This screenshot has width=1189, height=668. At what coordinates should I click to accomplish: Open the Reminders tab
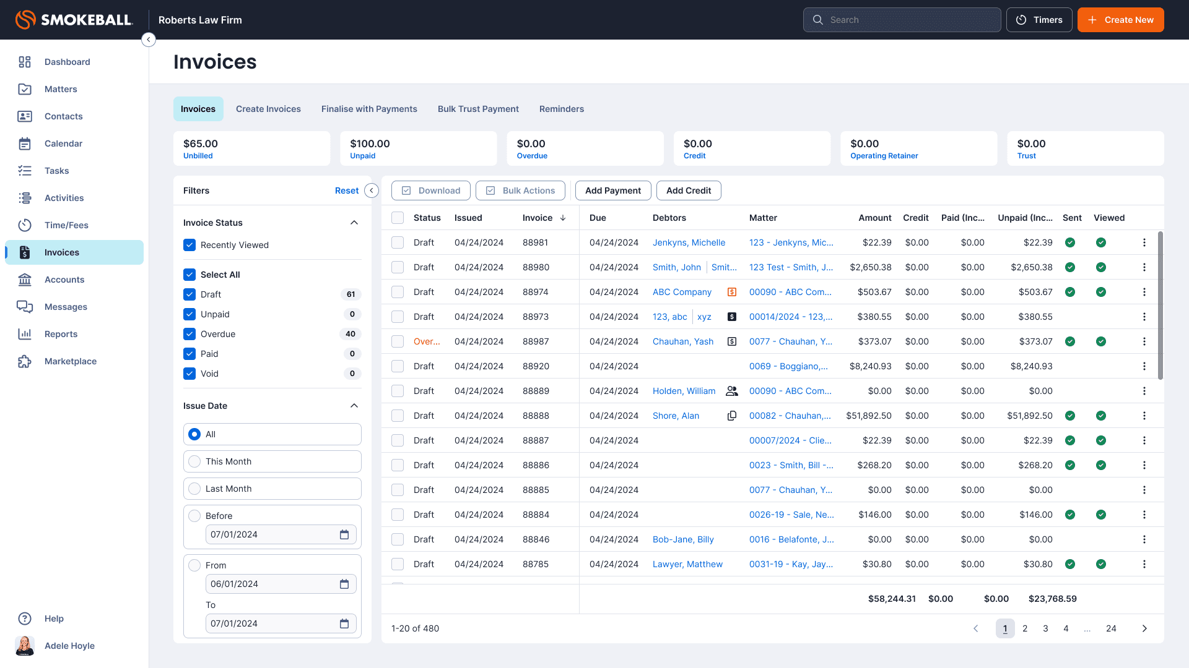tap(561, 109)
